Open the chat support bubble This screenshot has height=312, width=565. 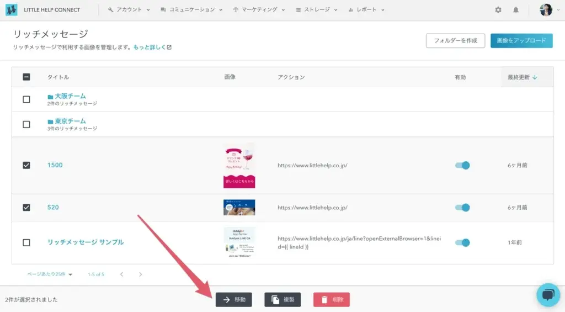pos(548,295)
